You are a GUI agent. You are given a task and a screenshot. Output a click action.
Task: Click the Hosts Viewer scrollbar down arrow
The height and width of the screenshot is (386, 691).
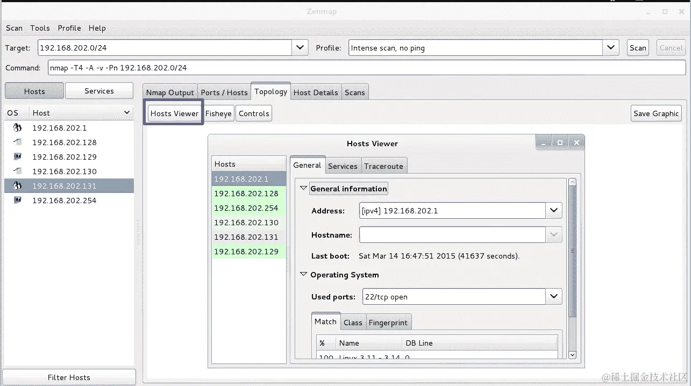click(572, 355)
